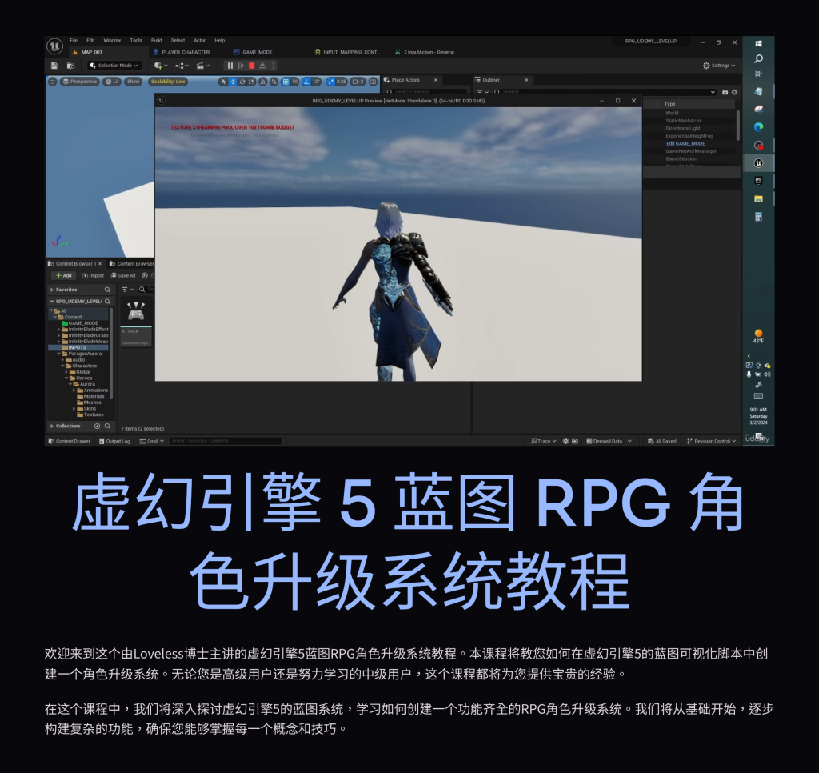
Task: Expand the InfinityBladeEffect folder
Action: click(58, 330)
